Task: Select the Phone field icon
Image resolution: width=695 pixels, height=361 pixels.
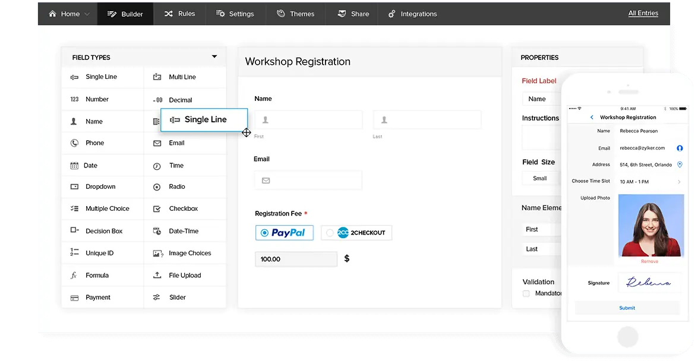Action: tap(74, 143)
